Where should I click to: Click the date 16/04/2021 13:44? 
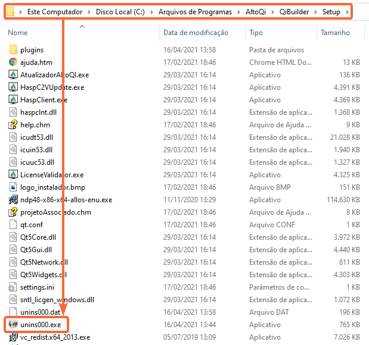[190, 325]
